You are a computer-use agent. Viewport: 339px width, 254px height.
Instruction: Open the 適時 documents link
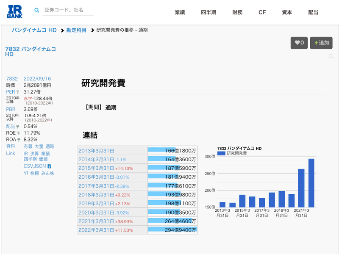coord(50,146)
